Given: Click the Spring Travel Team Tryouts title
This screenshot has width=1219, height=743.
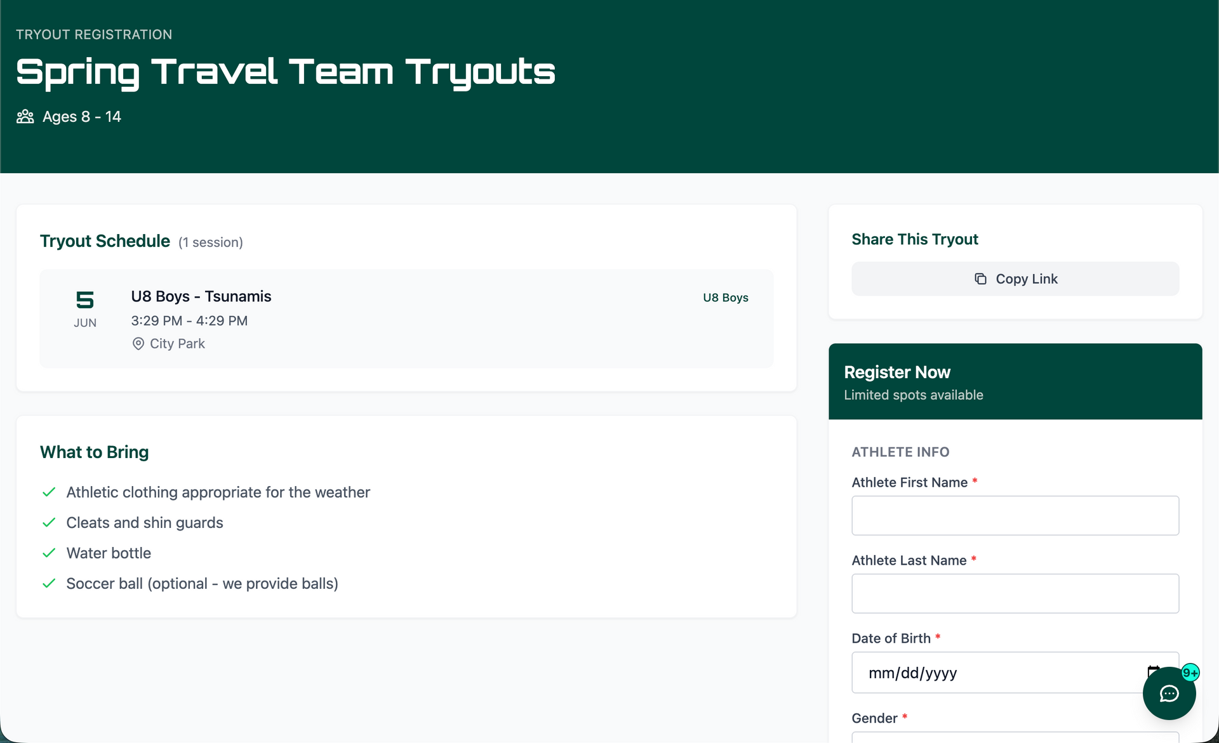Looking at the screenshot, I should click(286, 72).
